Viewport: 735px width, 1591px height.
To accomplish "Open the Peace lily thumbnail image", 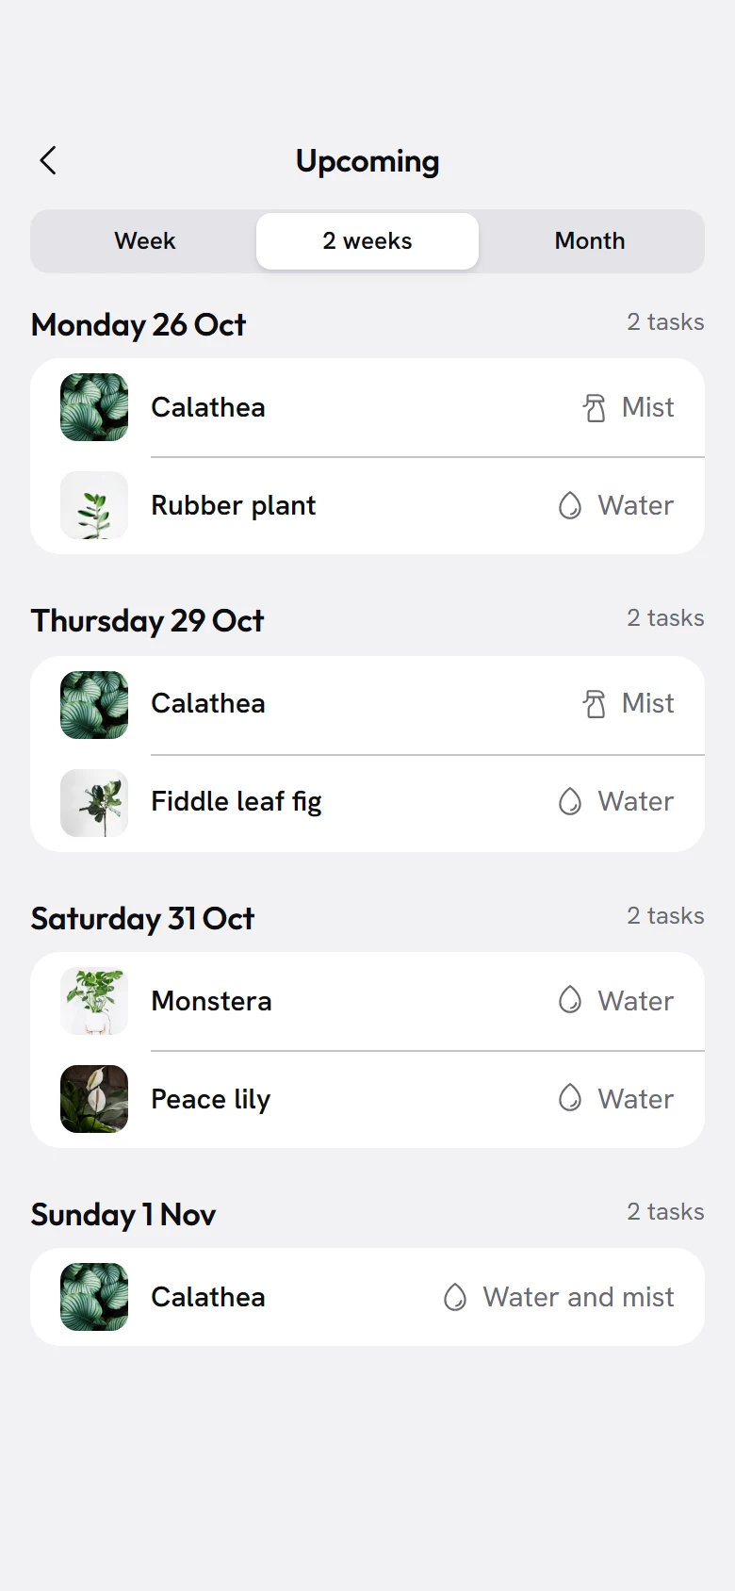I will [x=94, y=1099].
